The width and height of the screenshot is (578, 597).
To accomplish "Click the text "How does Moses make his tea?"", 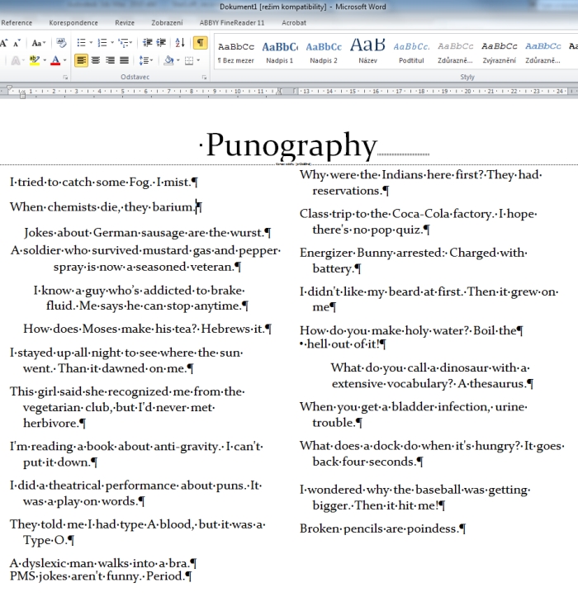I will tap(111, 329).
